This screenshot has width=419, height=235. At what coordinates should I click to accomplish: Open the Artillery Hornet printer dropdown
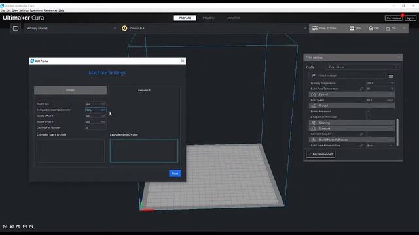(71, 28)
